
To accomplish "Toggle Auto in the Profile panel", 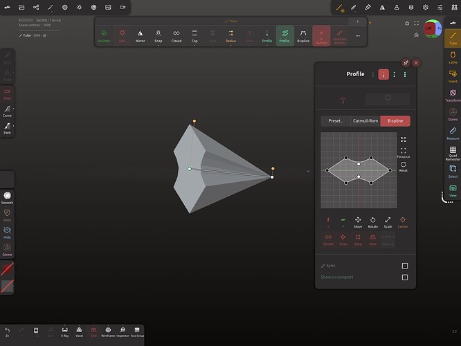I will pyautogui.click(x=373, y=239).
